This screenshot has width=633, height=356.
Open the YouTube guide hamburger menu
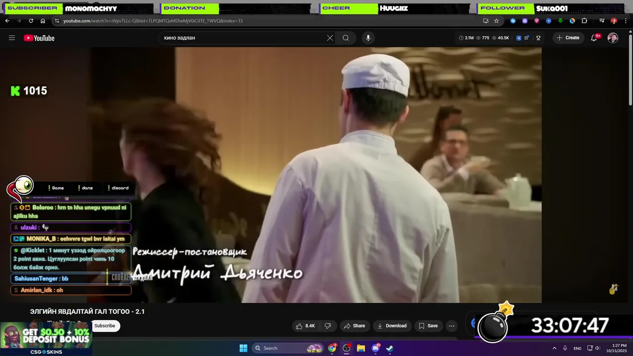coord(12,38)
